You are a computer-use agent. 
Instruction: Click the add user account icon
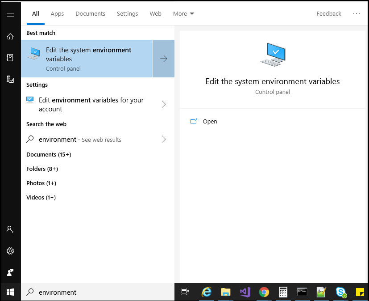coord(10,229)
